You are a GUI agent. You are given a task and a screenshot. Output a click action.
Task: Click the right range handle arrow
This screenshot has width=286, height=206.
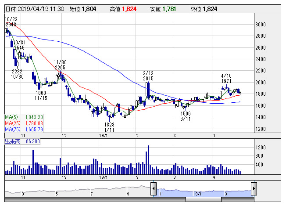tap(254, 188)
